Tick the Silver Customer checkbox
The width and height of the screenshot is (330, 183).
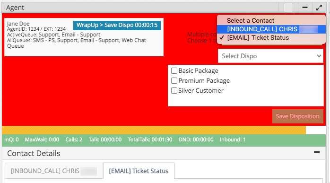(174, 90)
